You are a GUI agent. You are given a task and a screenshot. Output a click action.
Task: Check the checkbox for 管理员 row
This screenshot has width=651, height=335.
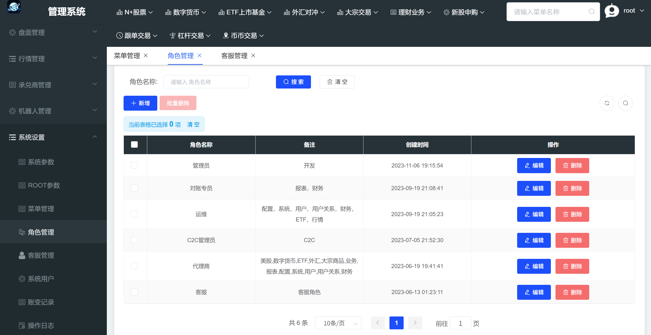[134, 165]
